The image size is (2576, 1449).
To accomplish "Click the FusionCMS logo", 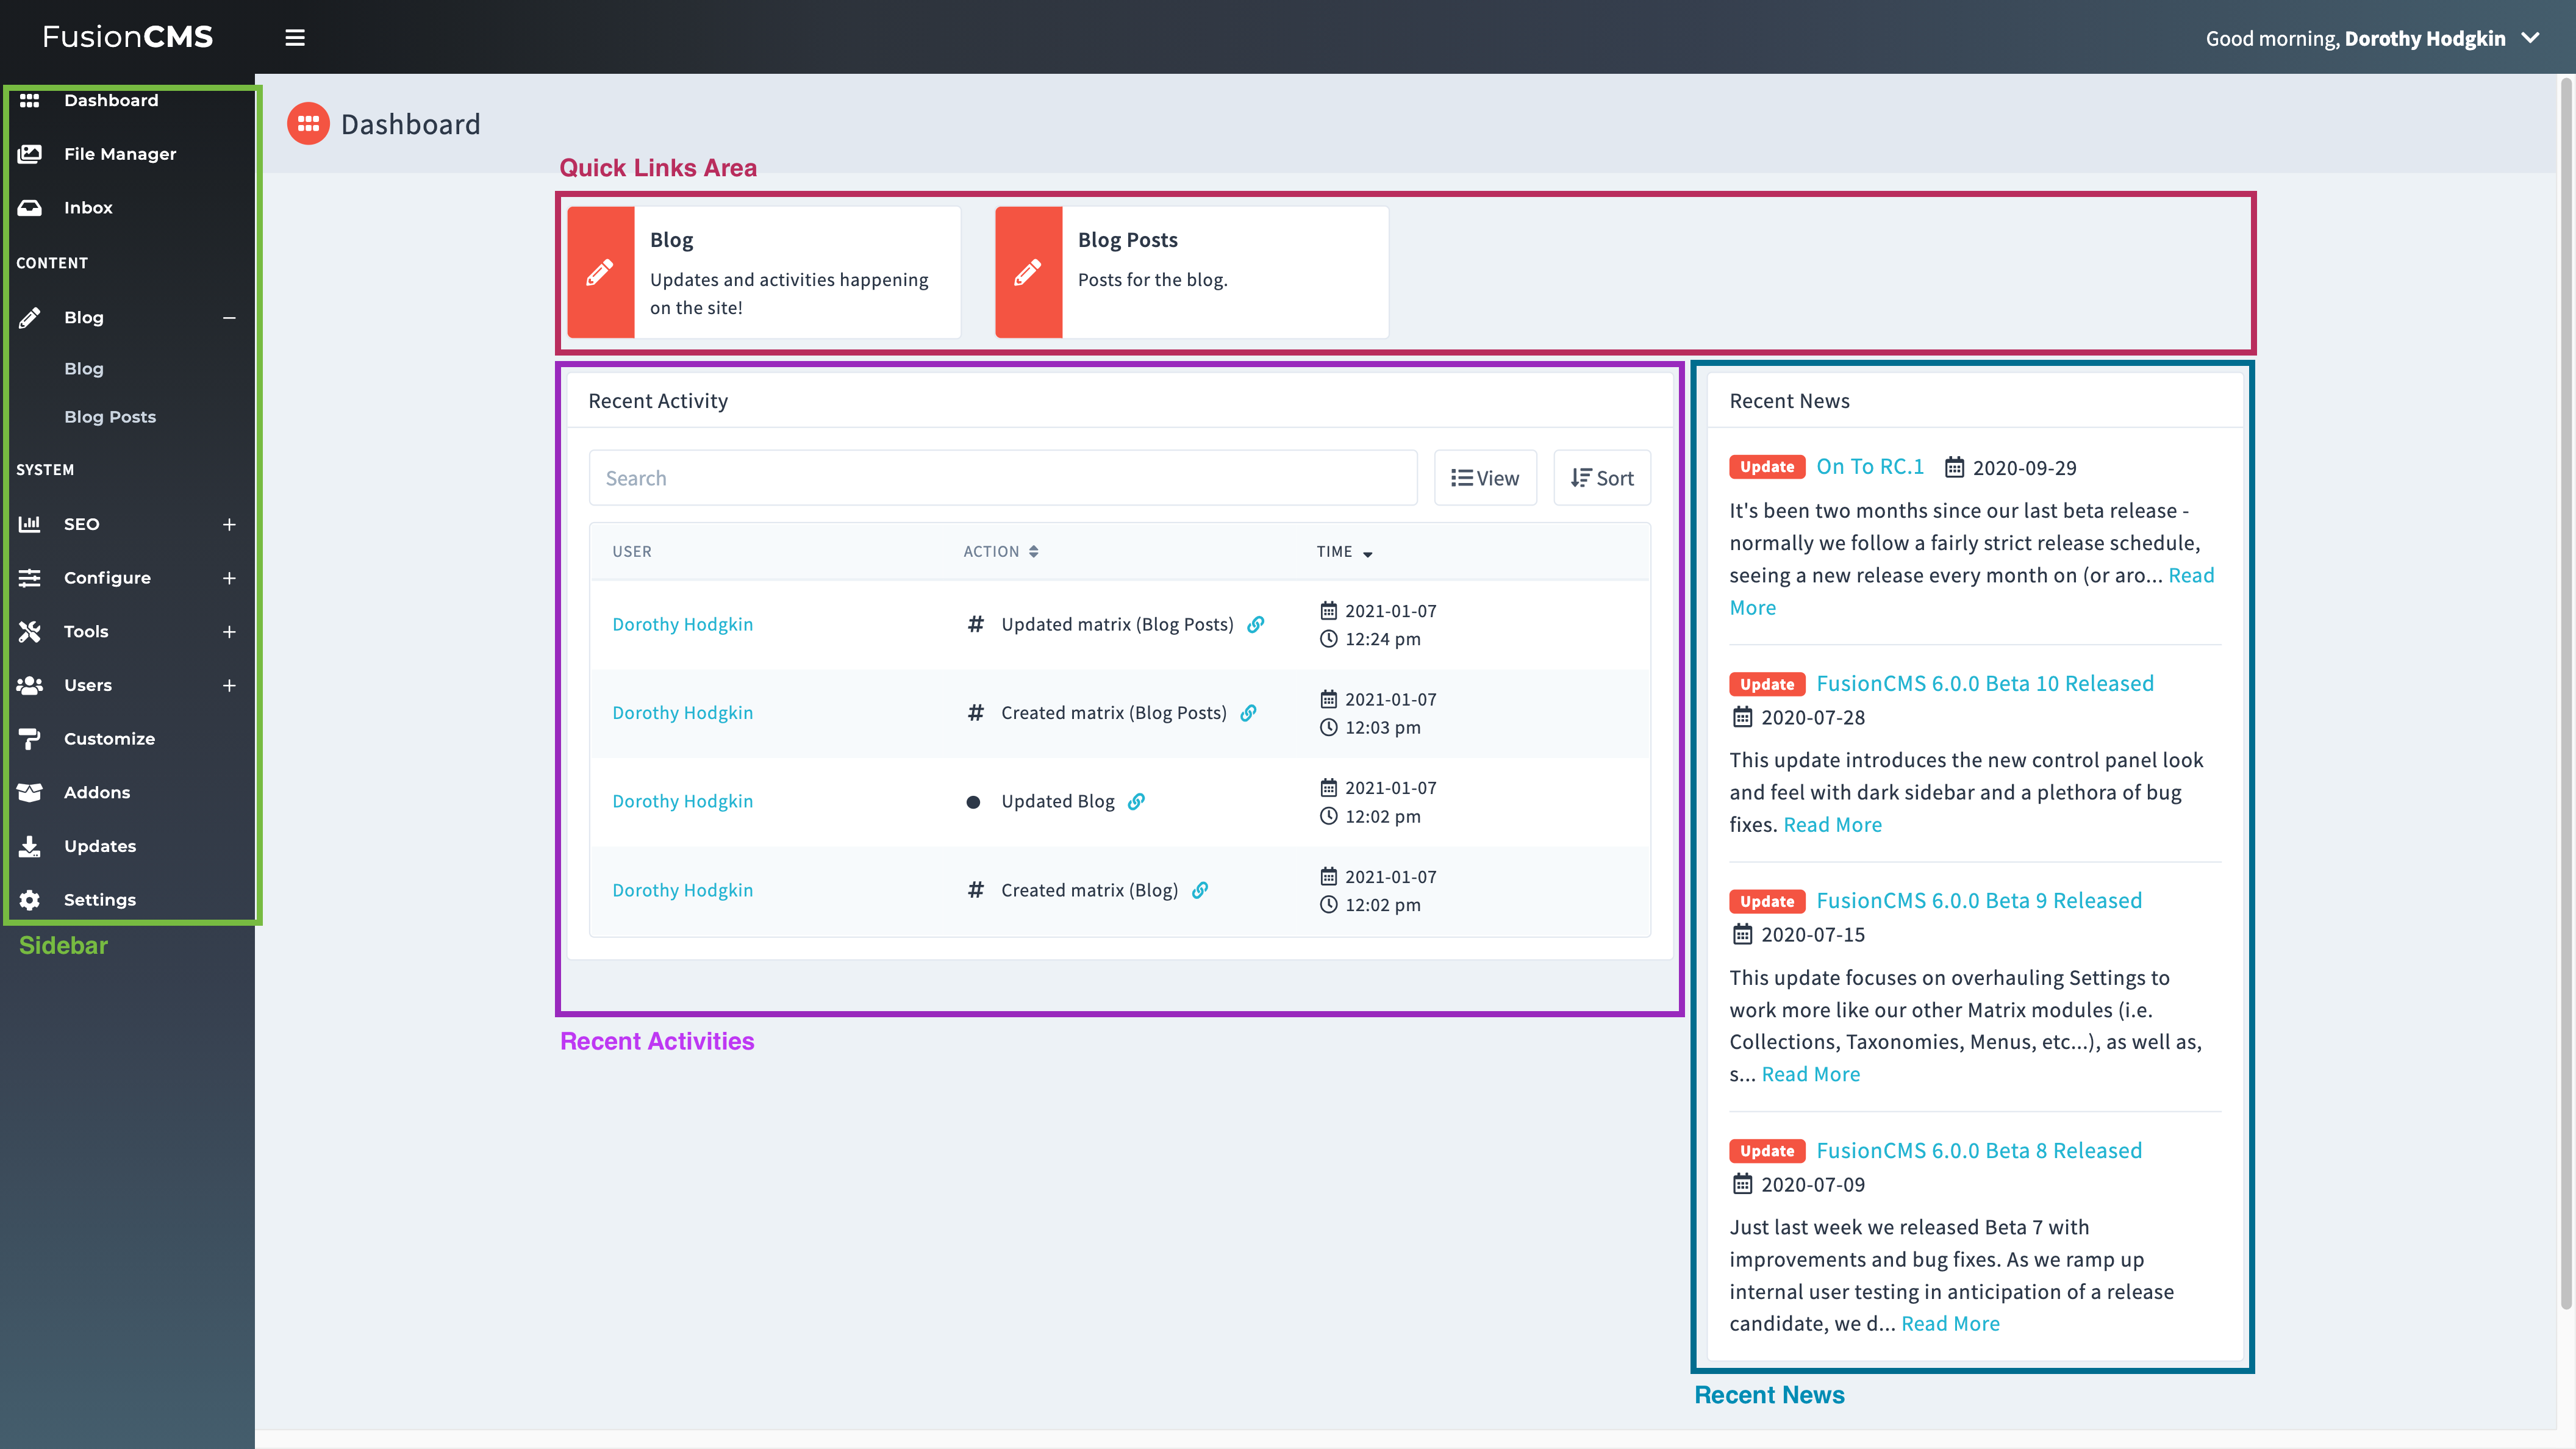I will click(128, 37).
